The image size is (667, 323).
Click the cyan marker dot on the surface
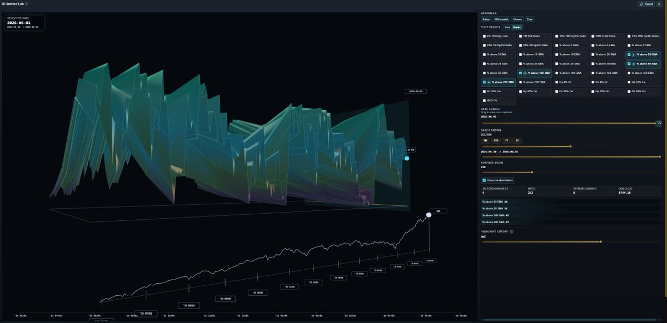pyautogui.click(x=407, y=159)
